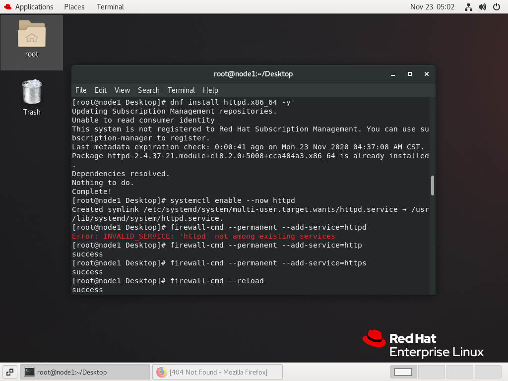Open the Places menu
Screen dimensions: 508x381
(74, 7)
